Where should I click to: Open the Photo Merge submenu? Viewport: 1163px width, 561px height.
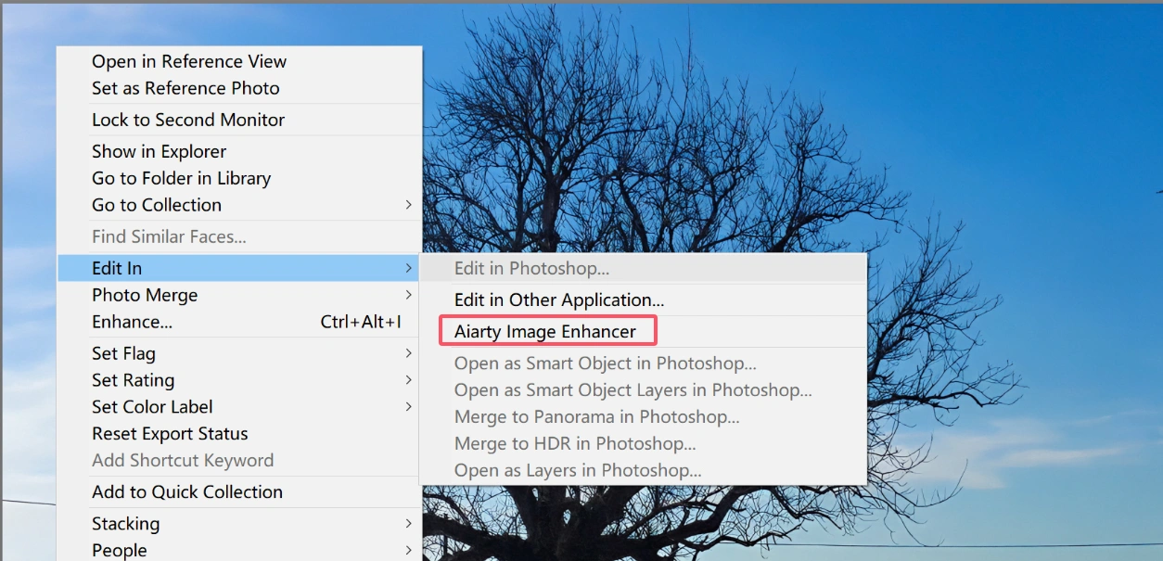[239, 295]
